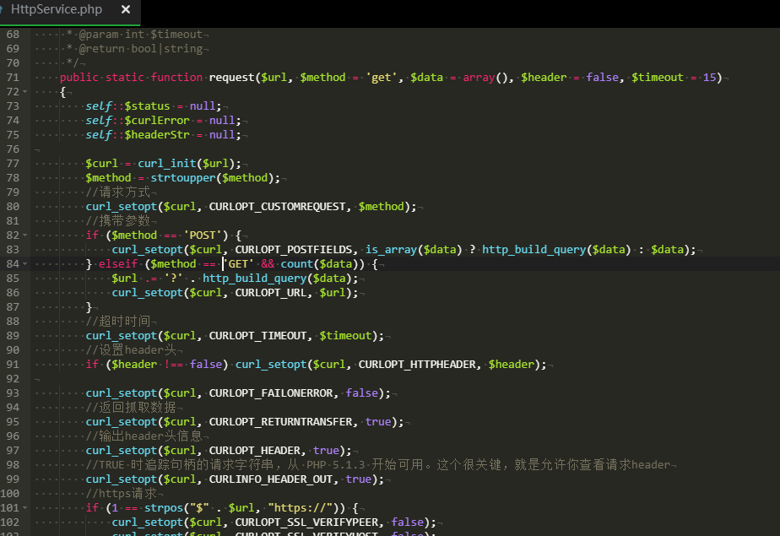Click line number 95 in the gutter
Screen dimensions: 780x536
point(12,421)
